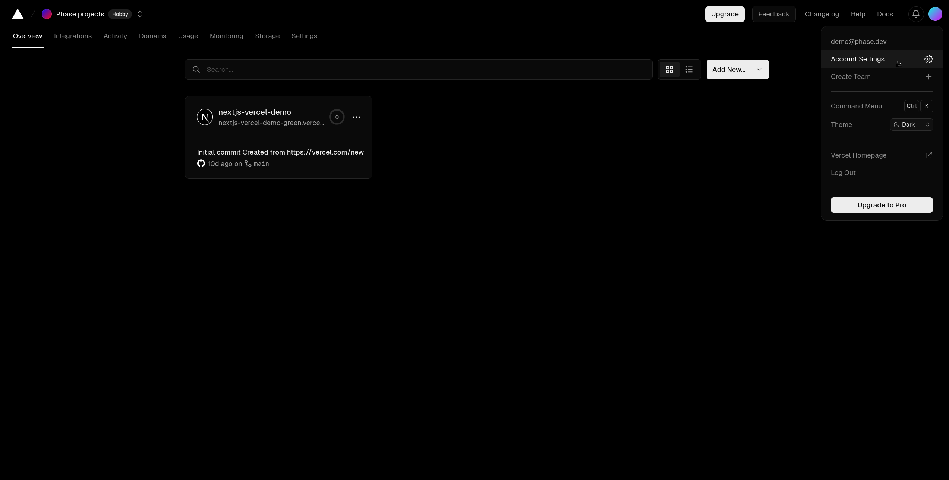This screenshot has width=949, height=480.
Task: Open the Theme dropdown set to Dark
Action: [911, 124]
